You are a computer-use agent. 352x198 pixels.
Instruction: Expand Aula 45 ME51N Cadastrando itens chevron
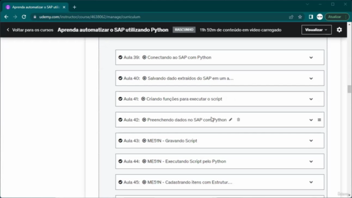311,182
